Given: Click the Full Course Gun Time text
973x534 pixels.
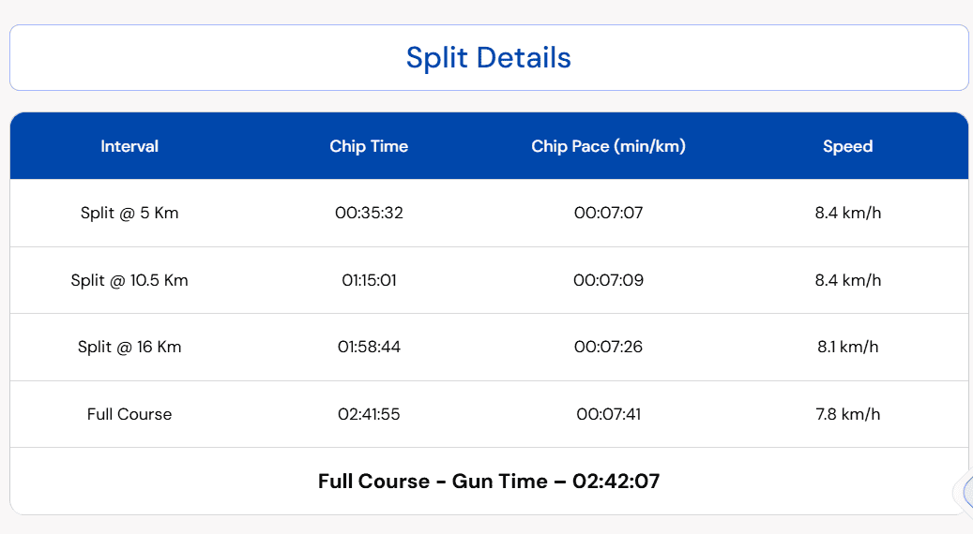Looking at the screenshot, I should (x=488, y=482).
